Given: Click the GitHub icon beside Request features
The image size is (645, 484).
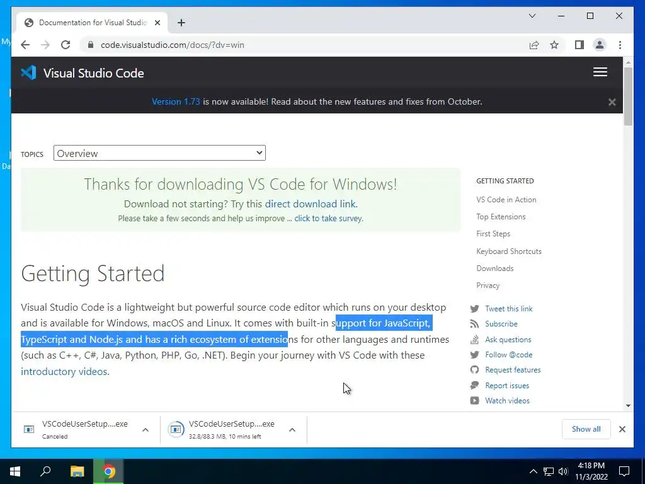Looking at the screenshot, I should pos(474,370).
